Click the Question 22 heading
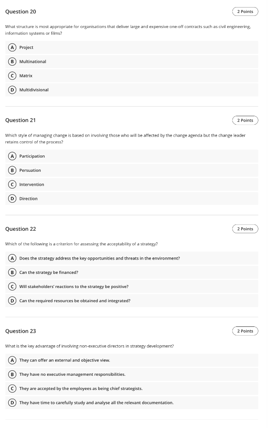The height and width of the screenshot is (428, 273). 20,229
